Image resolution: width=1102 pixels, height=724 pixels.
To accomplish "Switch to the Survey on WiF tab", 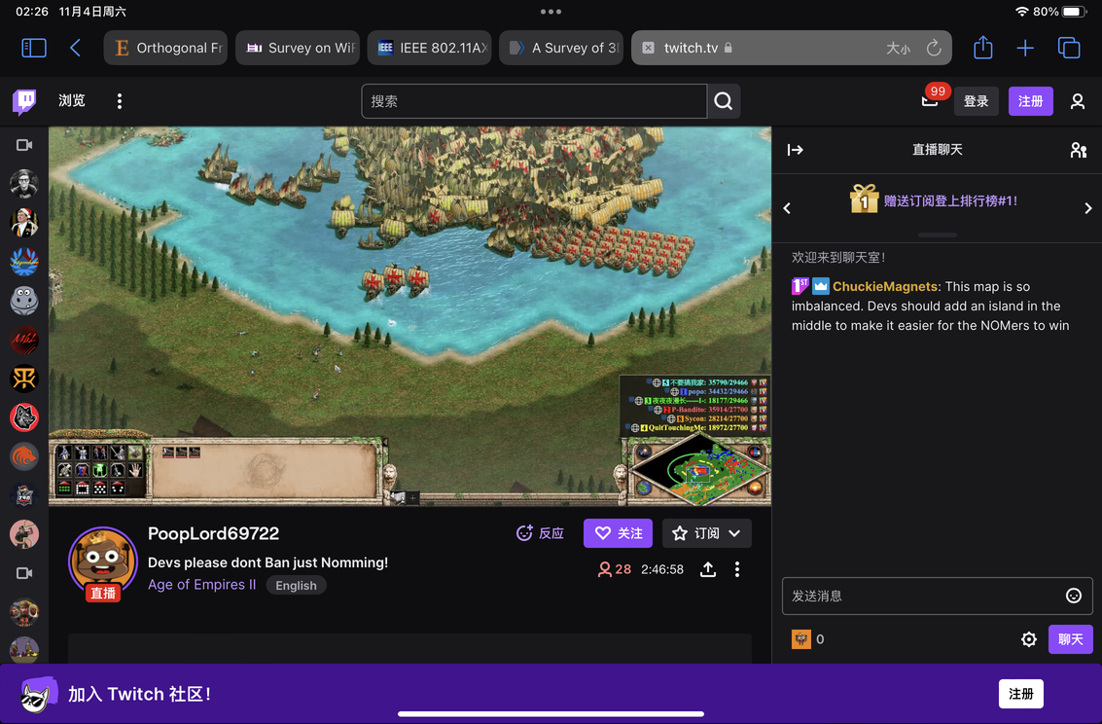I will click(298, 48).
